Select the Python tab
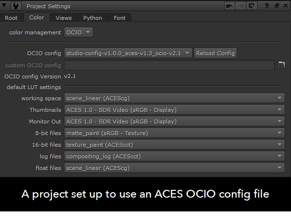This screenshot has width=291, height=216. (x=92, y=18)
